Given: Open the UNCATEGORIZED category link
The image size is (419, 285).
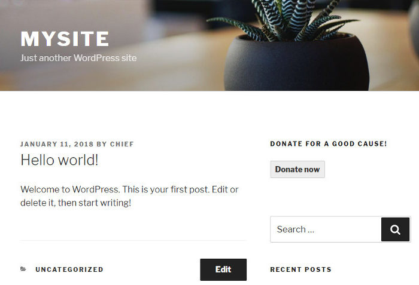Looking at the screenshot, I should click(x=69, y=269).
